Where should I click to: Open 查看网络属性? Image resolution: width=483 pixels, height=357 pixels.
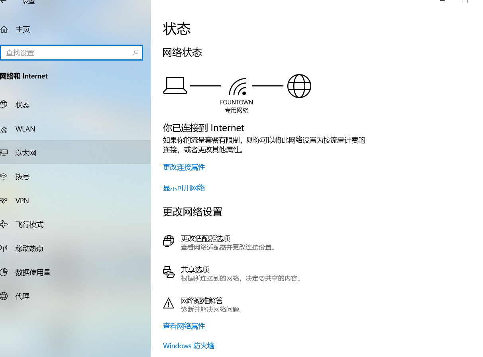(184, 326)
